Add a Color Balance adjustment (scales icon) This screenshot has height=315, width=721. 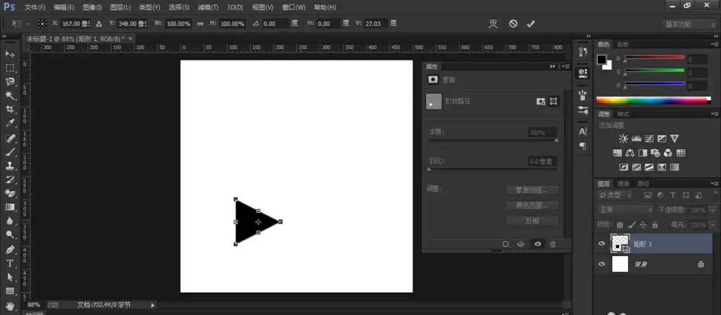(x=630, y=153)
